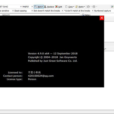Screen dimensions: 114x114
Task: Click the 'License type:' label
Action: [15, 79]
